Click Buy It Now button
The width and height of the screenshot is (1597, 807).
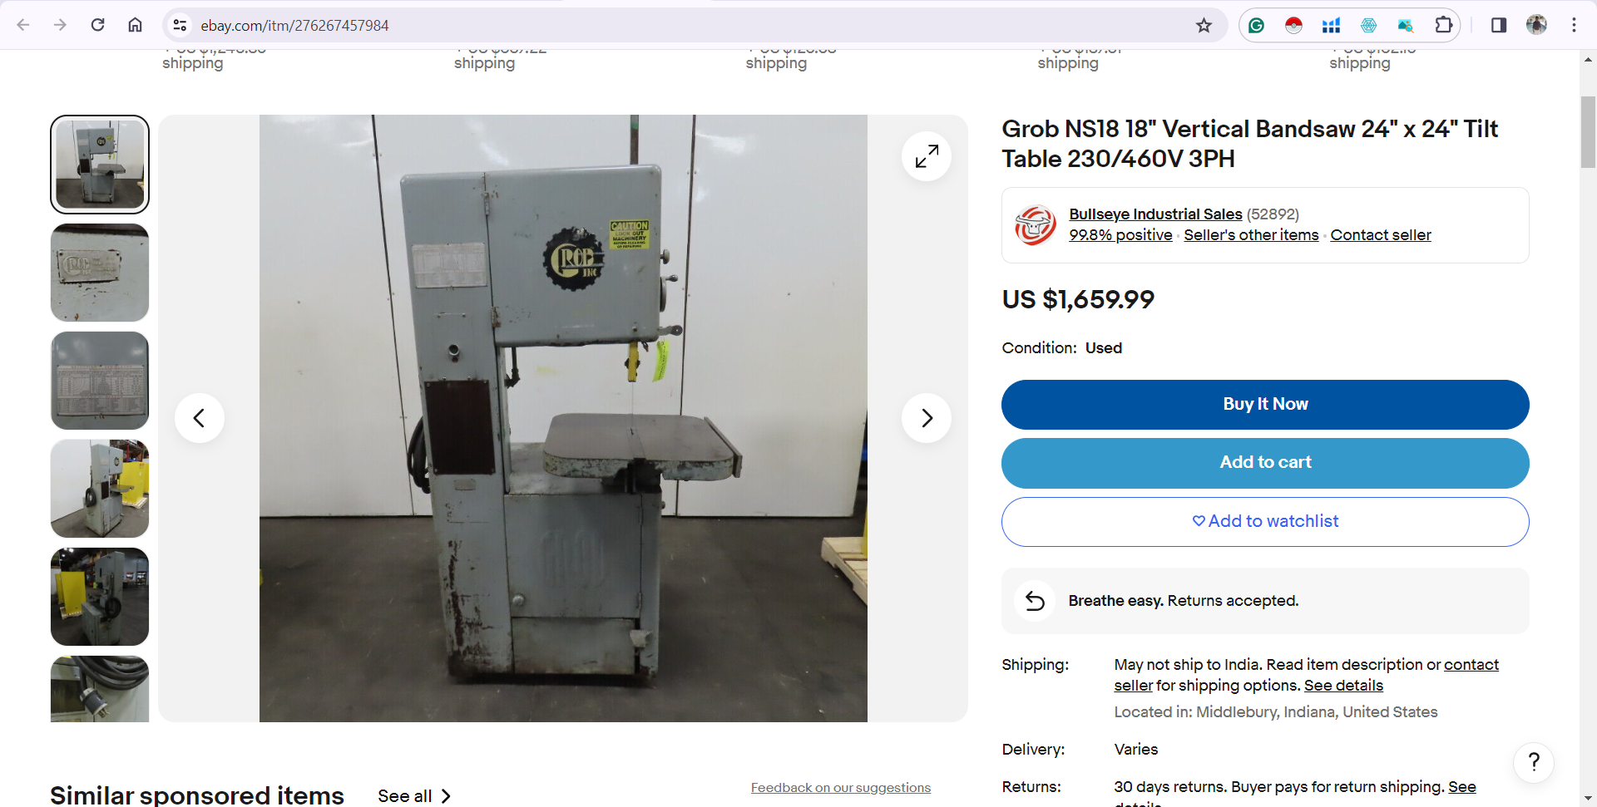[1265, 405]
